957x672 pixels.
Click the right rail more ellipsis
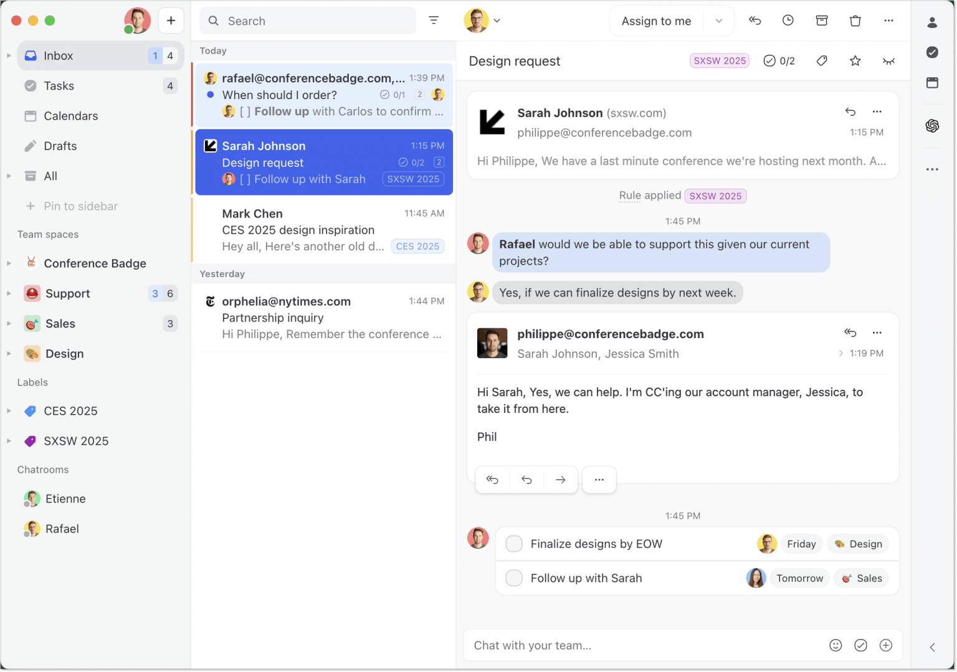(x=932, y=169)
